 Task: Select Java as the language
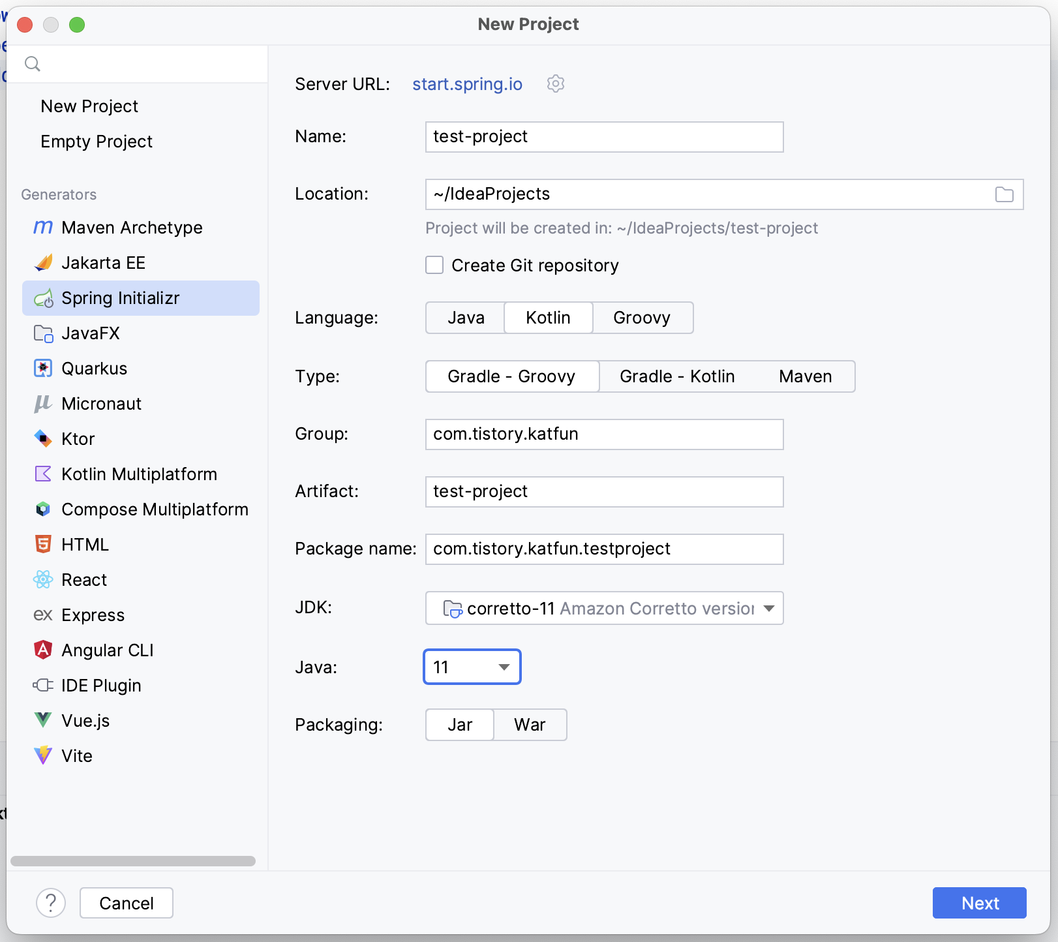pyautogui.click(x=466, y=318)
